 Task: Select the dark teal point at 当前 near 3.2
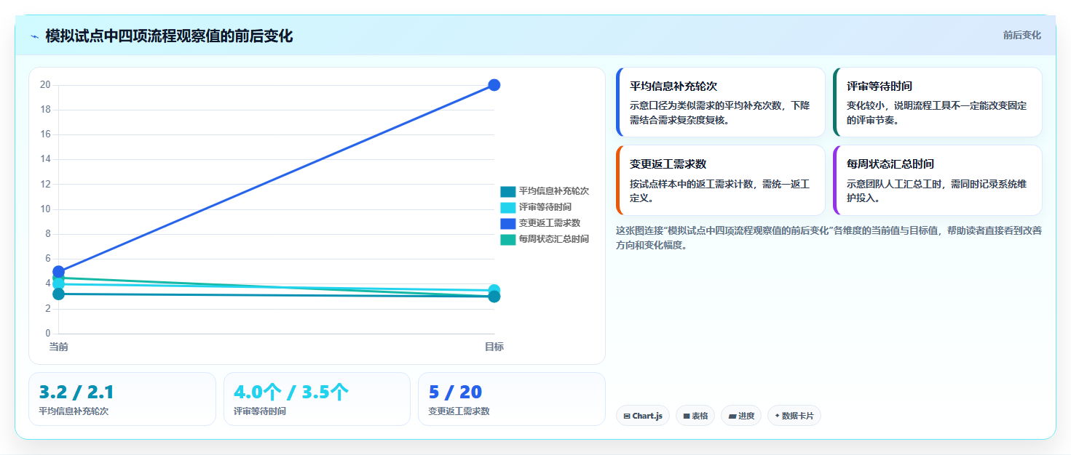(x=59, y=294)
